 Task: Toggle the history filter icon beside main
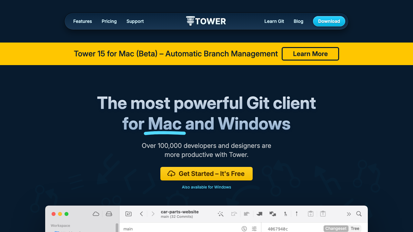tap(254, 228)
